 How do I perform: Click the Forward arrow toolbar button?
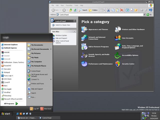64,10
